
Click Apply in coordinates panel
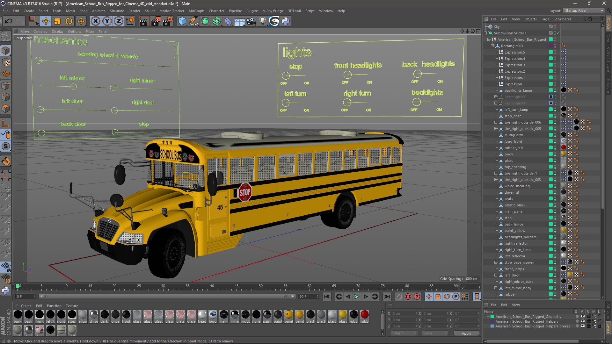click(466, 333)
